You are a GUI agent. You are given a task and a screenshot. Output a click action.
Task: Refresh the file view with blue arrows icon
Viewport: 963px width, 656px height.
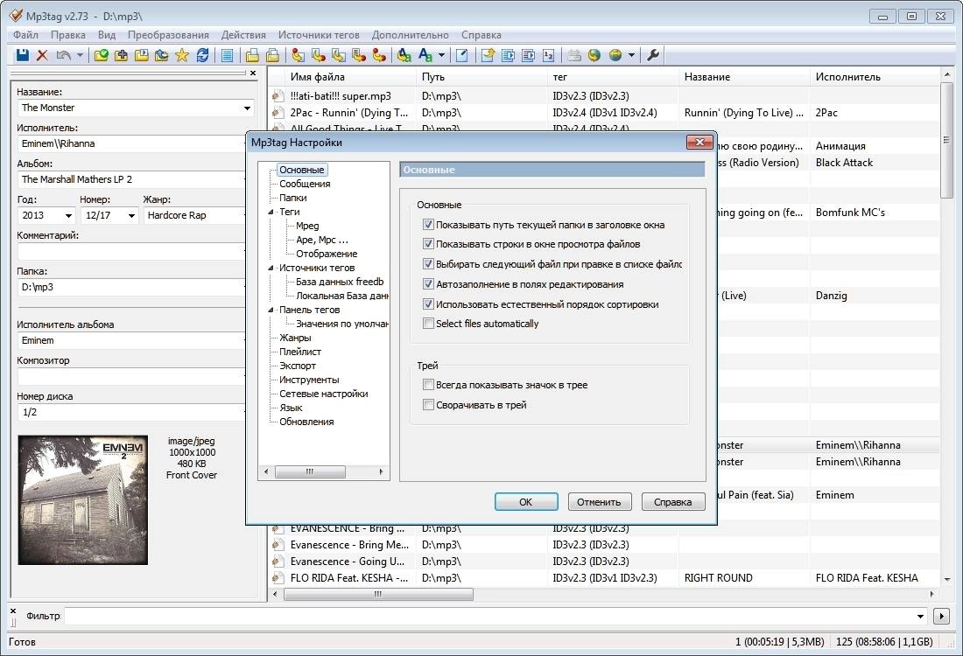[202, 55]
